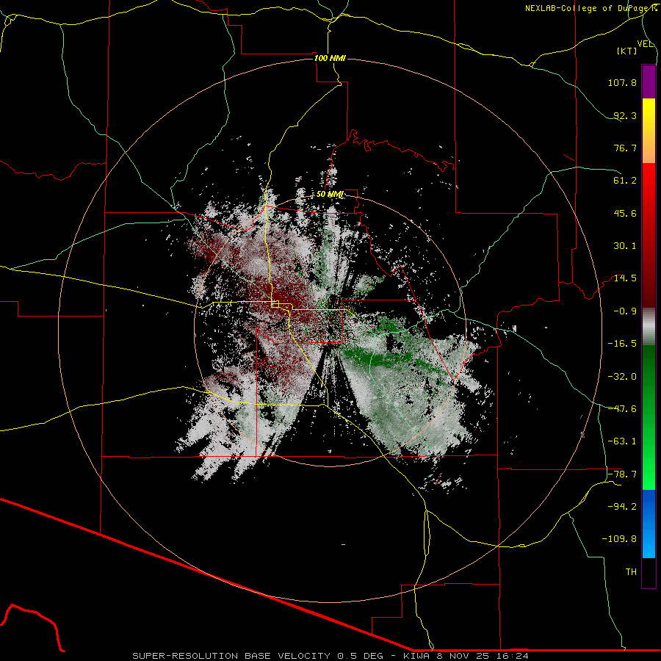
Task: Click the Super-Resolution Base Velocity caption text
Action: (x=330, y=656)
